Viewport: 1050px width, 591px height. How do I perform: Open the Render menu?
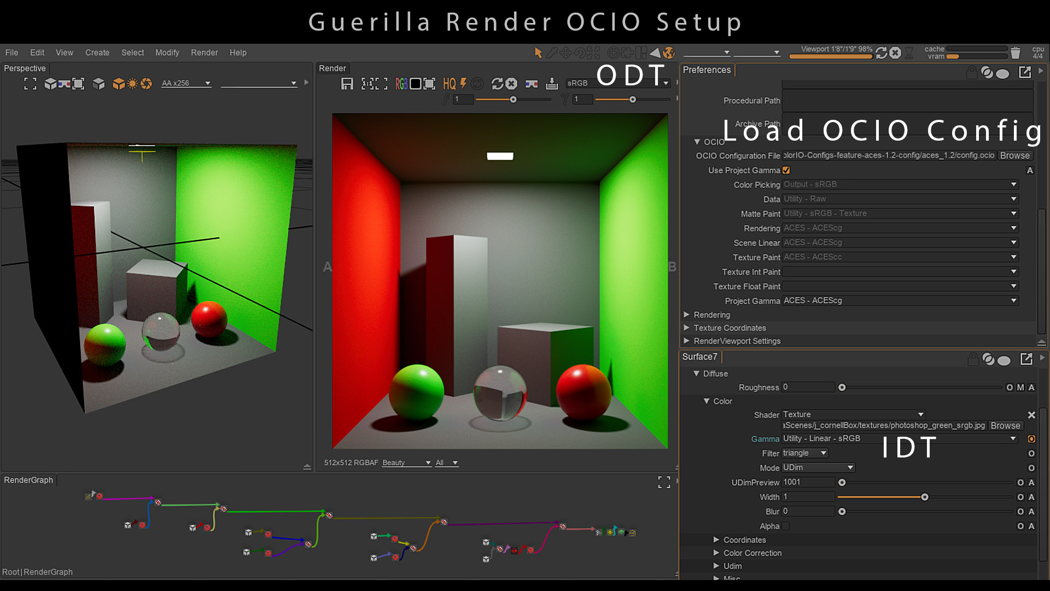(204, 53)
